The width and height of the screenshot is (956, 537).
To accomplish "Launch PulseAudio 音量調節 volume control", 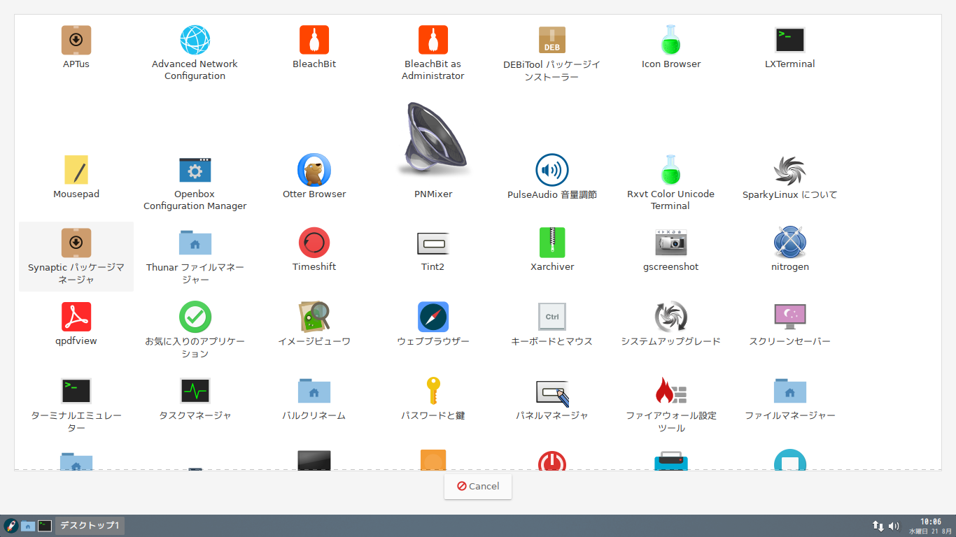I will pos(552,170).
